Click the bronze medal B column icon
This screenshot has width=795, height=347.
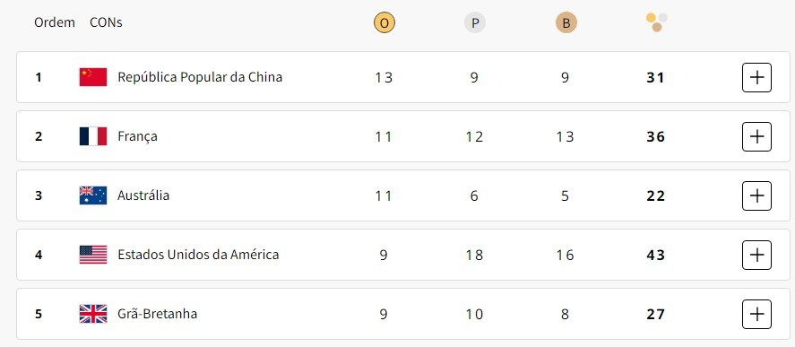(x=566, y=22)
